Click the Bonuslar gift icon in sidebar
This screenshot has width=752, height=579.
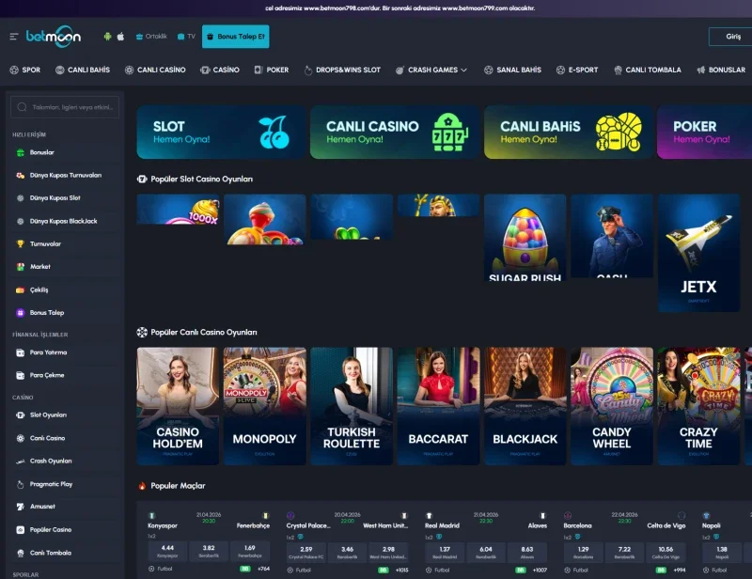coord(20,152)
